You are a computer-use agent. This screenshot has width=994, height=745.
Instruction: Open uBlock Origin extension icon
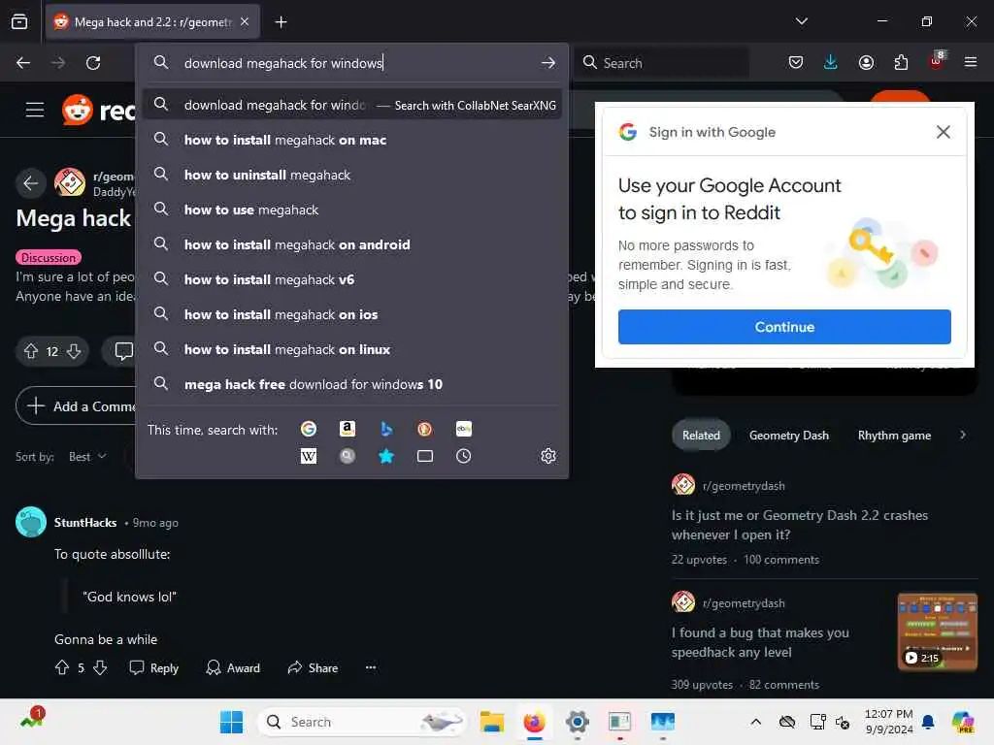click(x=937, y=61)
